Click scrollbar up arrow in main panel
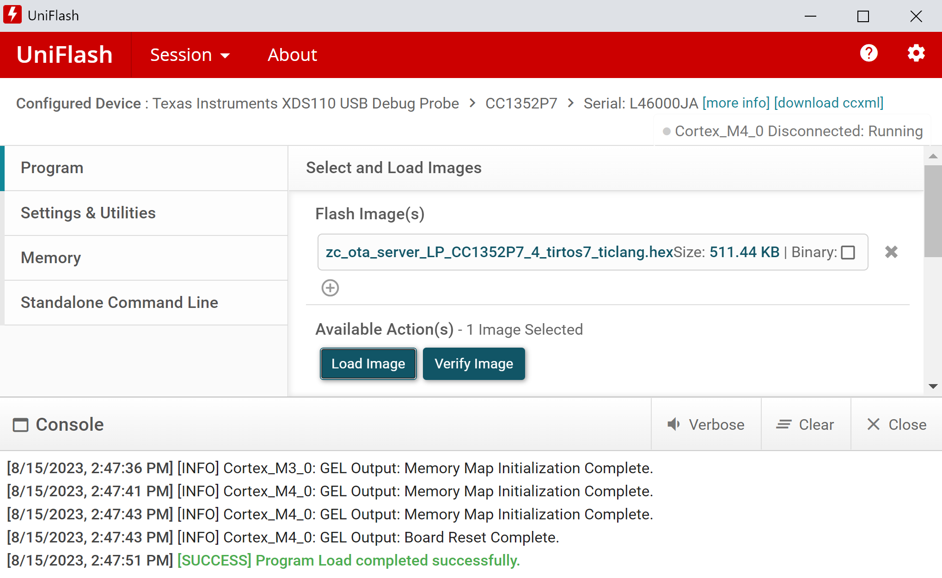942x578 pixels. [x=933, y=156]
